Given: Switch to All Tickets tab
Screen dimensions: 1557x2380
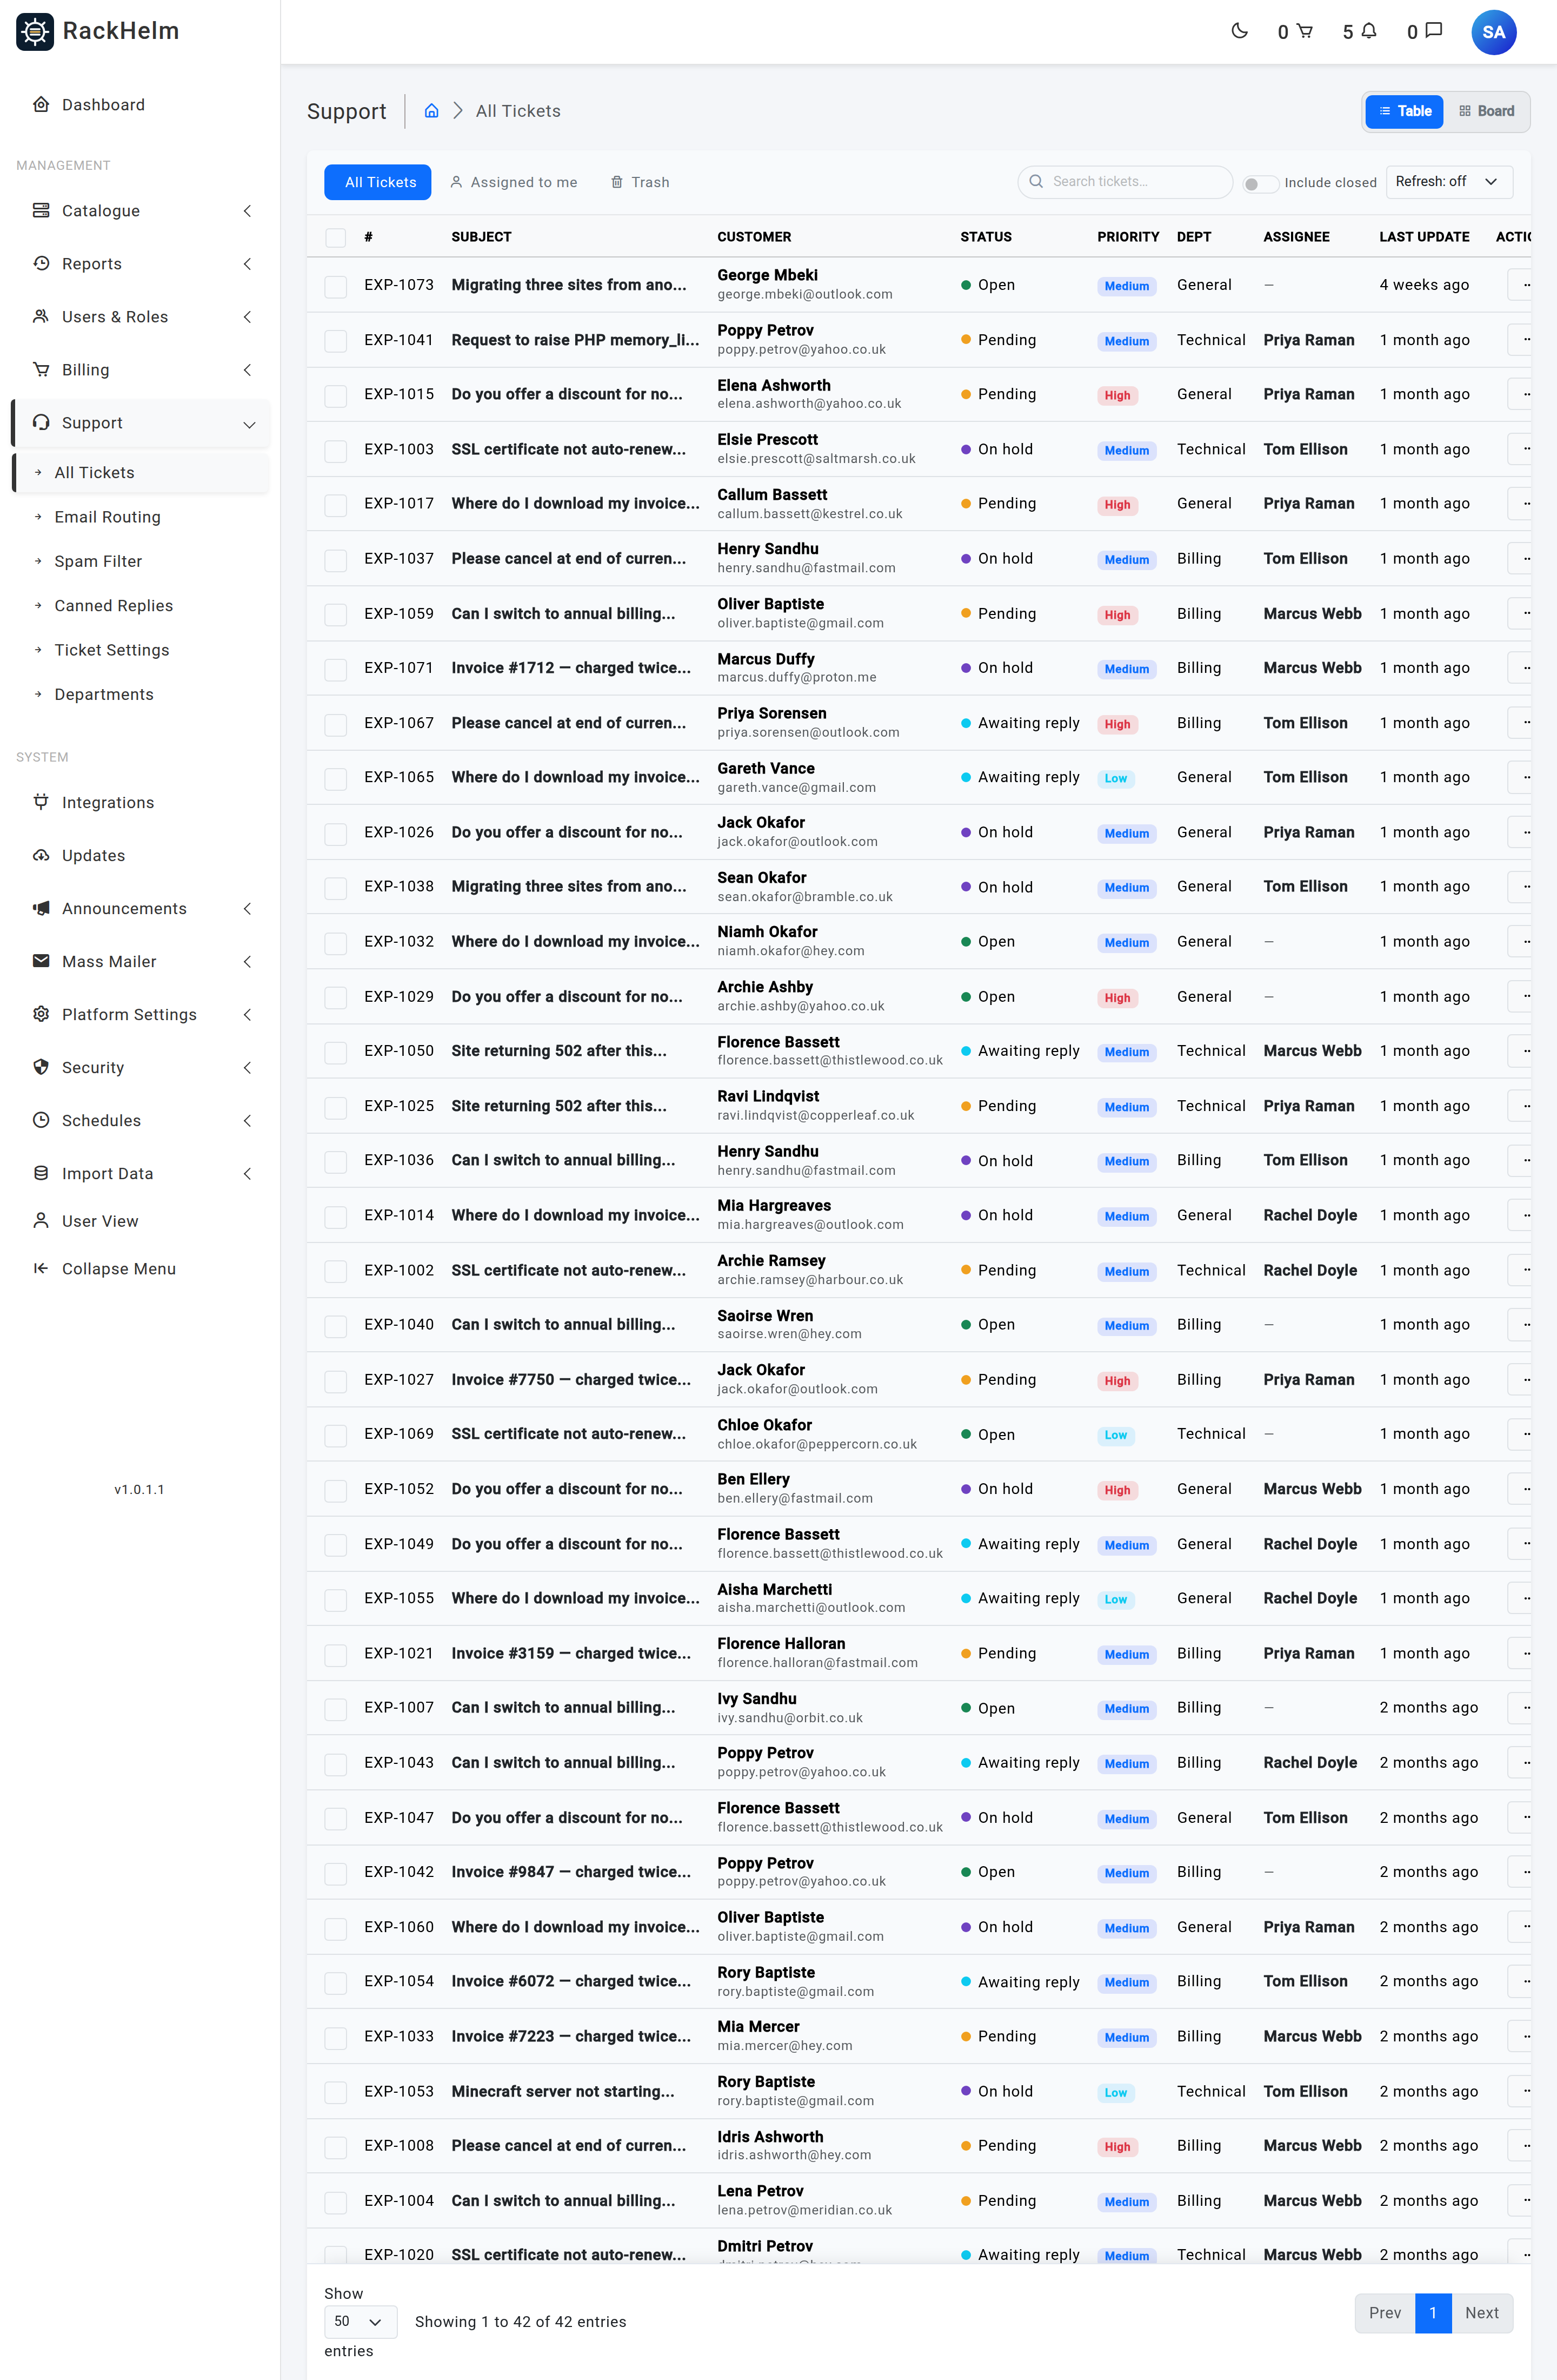Looking at the screenshot, I should [x=378, y=182].
